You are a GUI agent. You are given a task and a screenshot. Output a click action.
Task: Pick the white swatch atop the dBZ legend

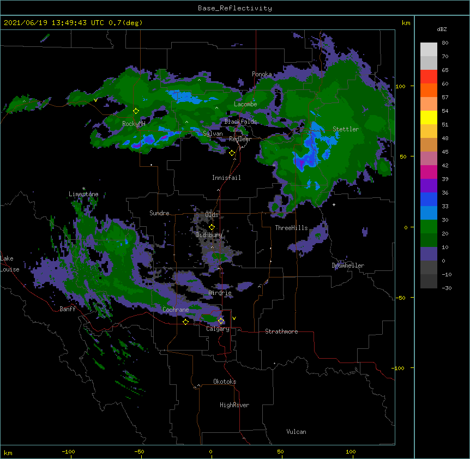[429, 50]
